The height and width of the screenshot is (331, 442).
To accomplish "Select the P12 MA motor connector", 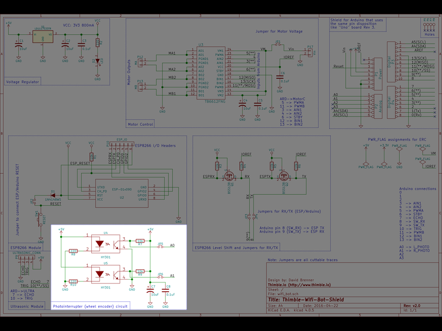I will coord(140,62).
